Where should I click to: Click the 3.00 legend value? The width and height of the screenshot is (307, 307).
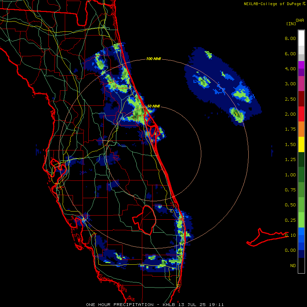tap(290, 84)
